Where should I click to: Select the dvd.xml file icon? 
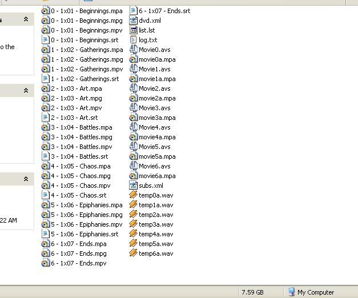click(x=134, y=21)
